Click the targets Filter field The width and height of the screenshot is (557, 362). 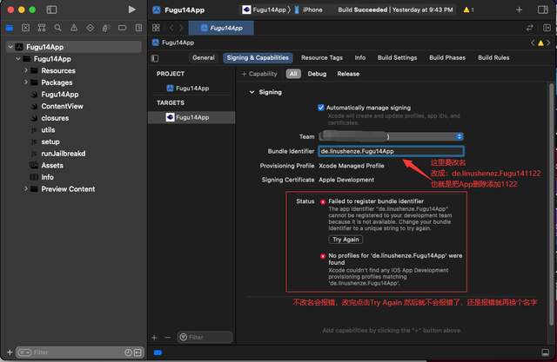coord(205,337)
